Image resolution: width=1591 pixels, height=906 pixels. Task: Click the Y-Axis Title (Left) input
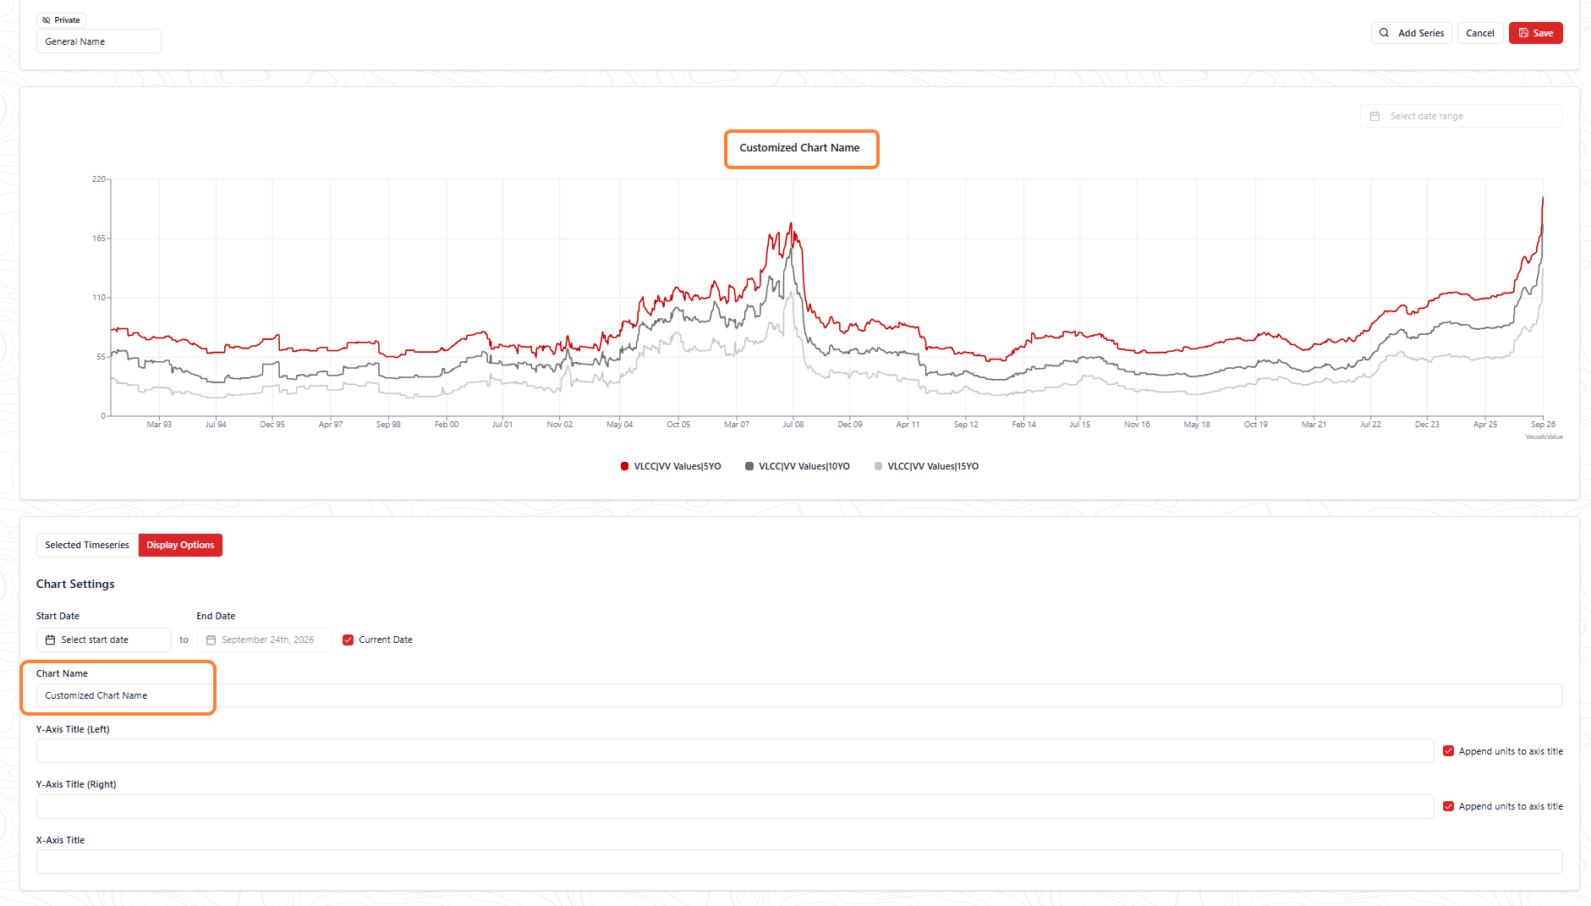click(x=735, y=750)
